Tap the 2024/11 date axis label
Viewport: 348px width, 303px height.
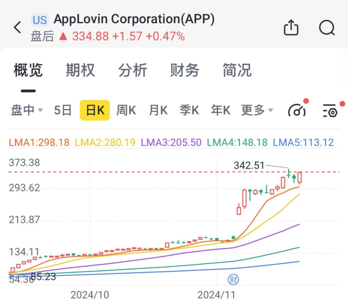(216, 295)
